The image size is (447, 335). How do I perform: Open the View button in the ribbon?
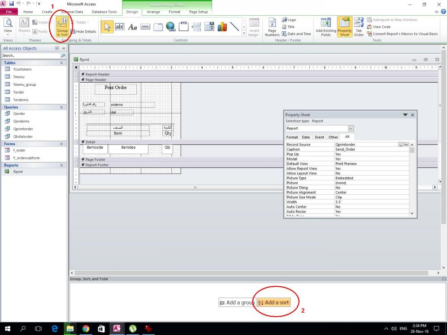8,27
